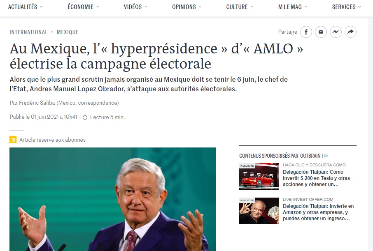The height and width of the screenshot is (251, 373).
Task: Expand the Actualités menu
Action: (x=26, y=7)
